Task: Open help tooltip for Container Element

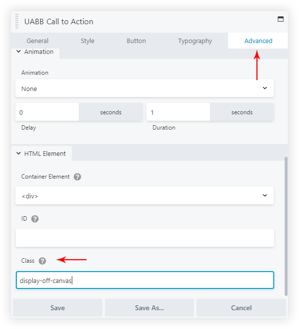Action: pos(77,177)
